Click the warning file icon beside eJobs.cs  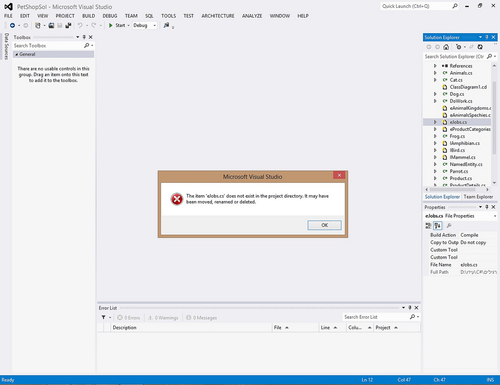coord(445,122)
